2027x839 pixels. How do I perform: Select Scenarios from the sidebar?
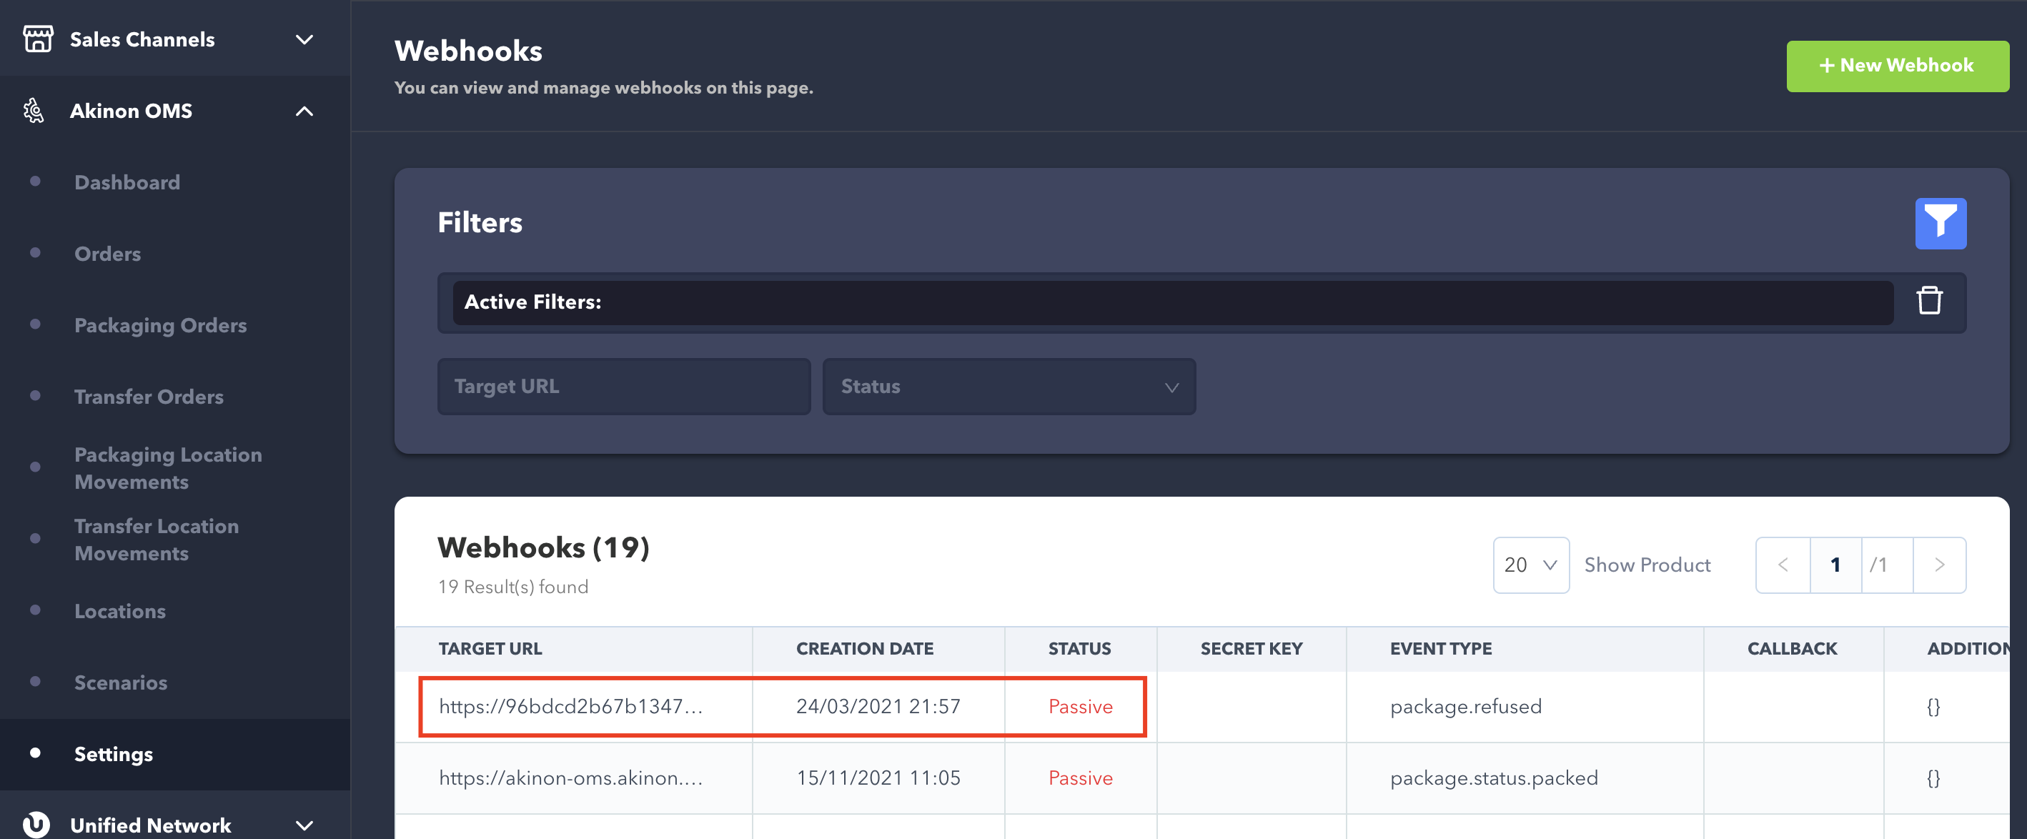[x=120, y=682]
